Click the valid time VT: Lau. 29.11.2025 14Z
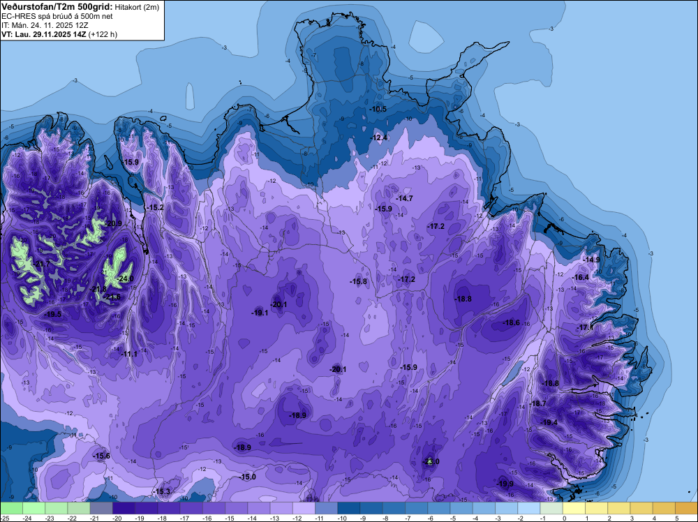The width and height of the screenshot is (698, 522). pos(43,34)
